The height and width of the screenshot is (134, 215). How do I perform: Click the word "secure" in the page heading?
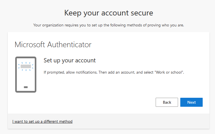pos(140,13)
